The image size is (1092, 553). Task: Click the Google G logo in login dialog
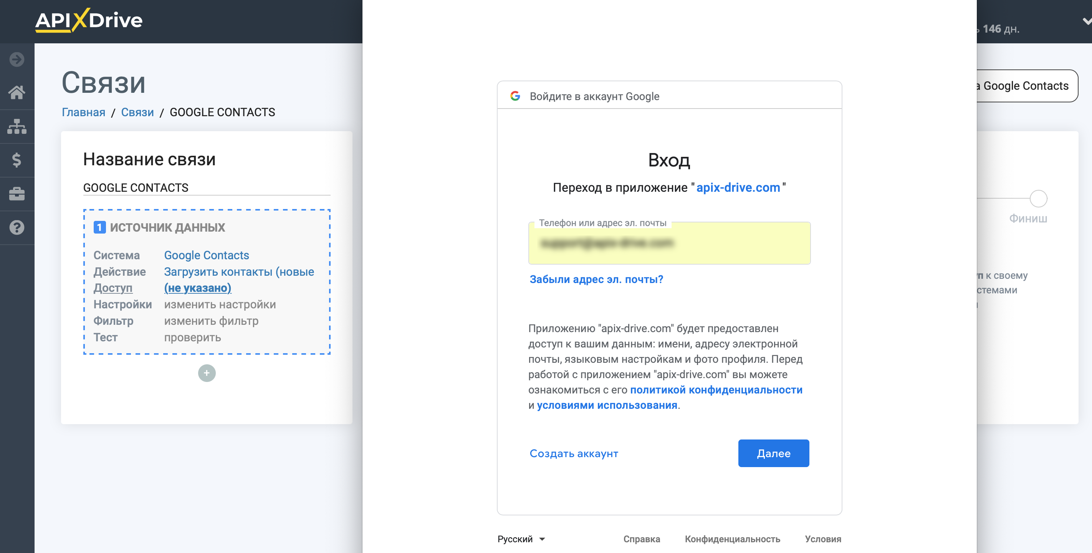pyautogui.click(x=515, y=96)
